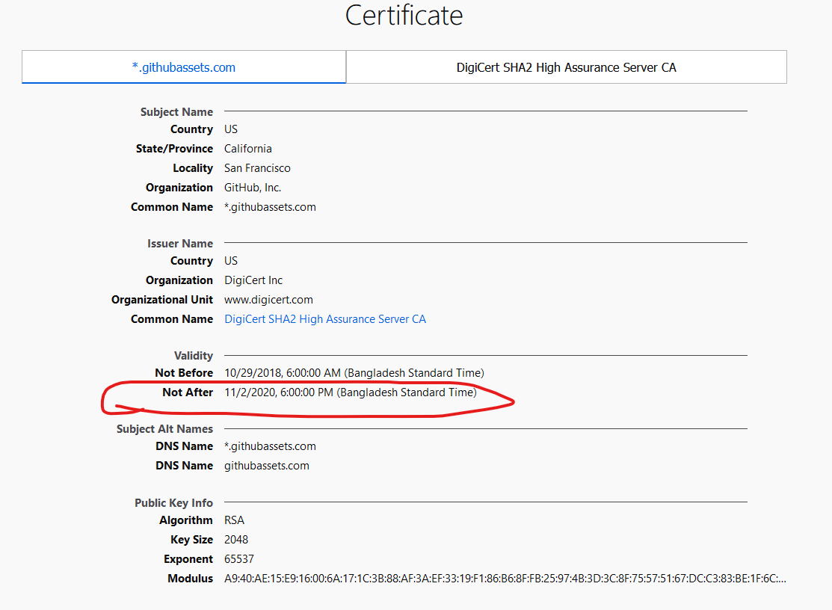Screen dimensions: 832x610
Task: Click the Exponent value 65537
Action: coord(238,560)
